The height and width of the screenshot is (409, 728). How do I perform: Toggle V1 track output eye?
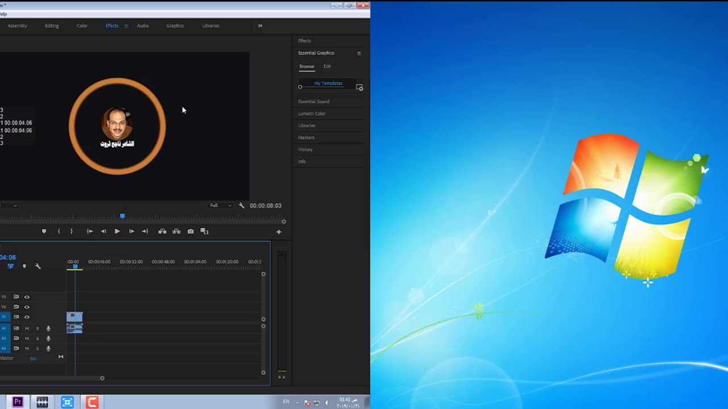[27, 317]
